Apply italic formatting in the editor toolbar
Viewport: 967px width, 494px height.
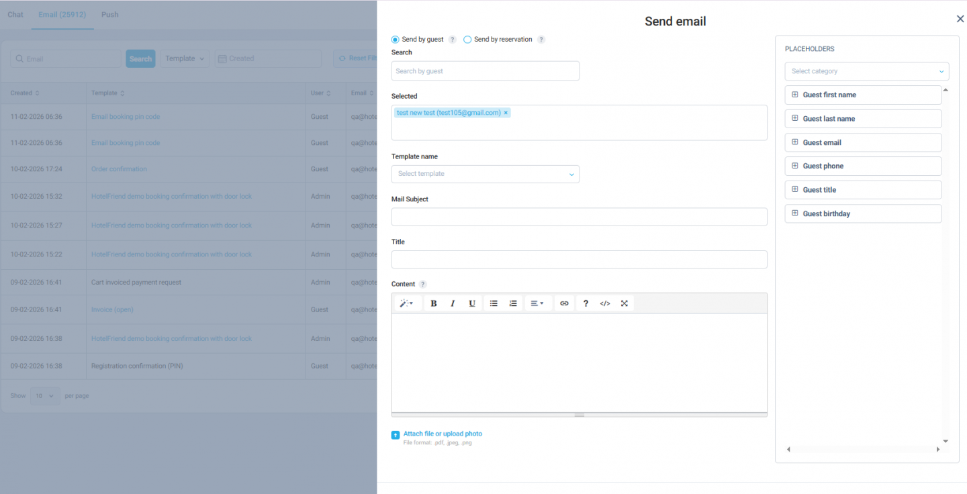coord(453,303)
